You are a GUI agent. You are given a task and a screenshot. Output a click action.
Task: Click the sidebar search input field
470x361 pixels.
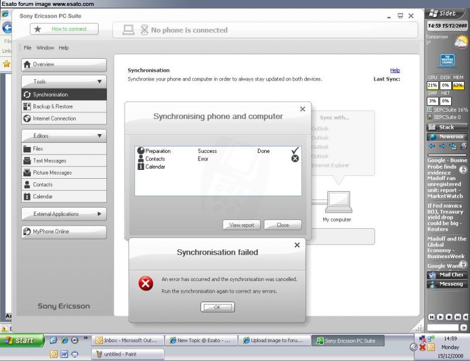click(x=443, y=327)
